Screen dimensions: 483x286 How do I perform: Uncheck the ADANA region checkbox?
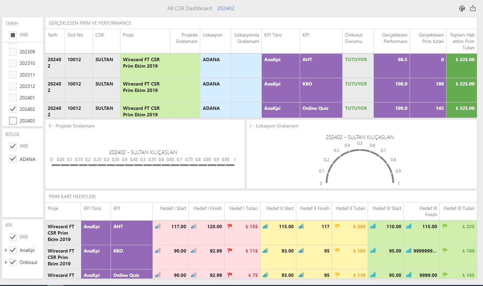[x=13, y=159]
